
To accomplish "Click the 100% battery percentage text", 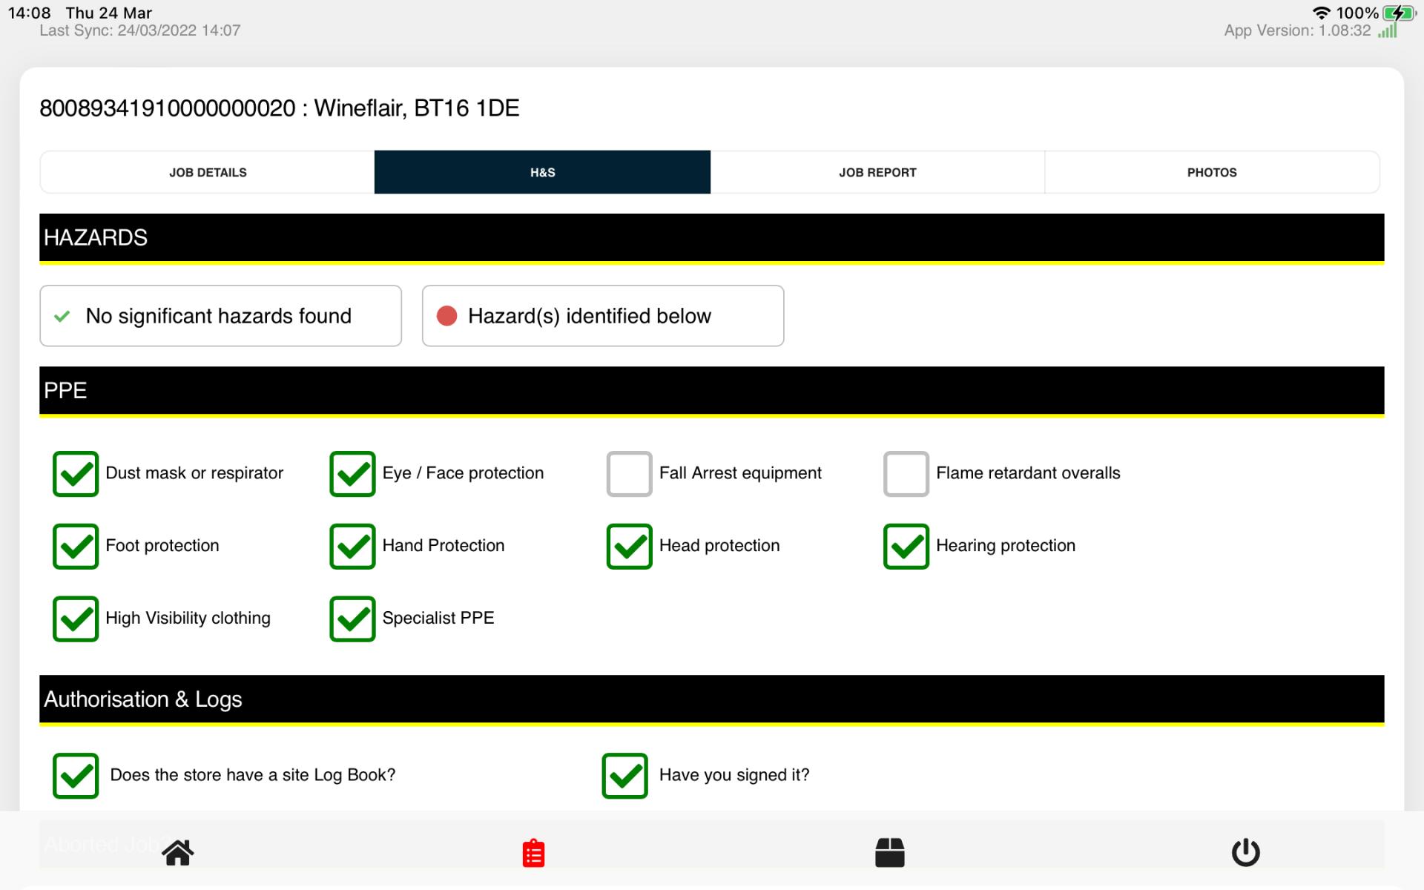I will click(x=1357, y=13).
